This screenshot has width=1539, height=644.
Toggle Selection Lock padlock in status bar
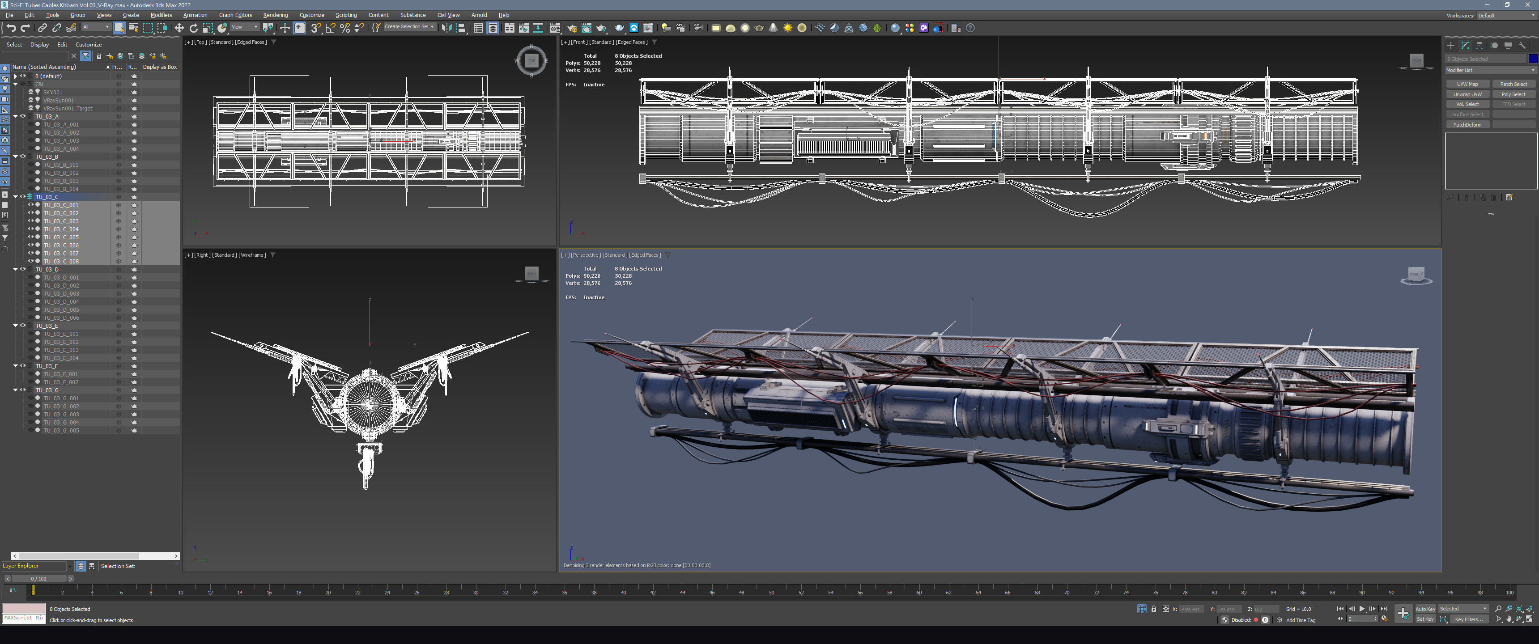pyautogui.click(x=1154, y=609)
